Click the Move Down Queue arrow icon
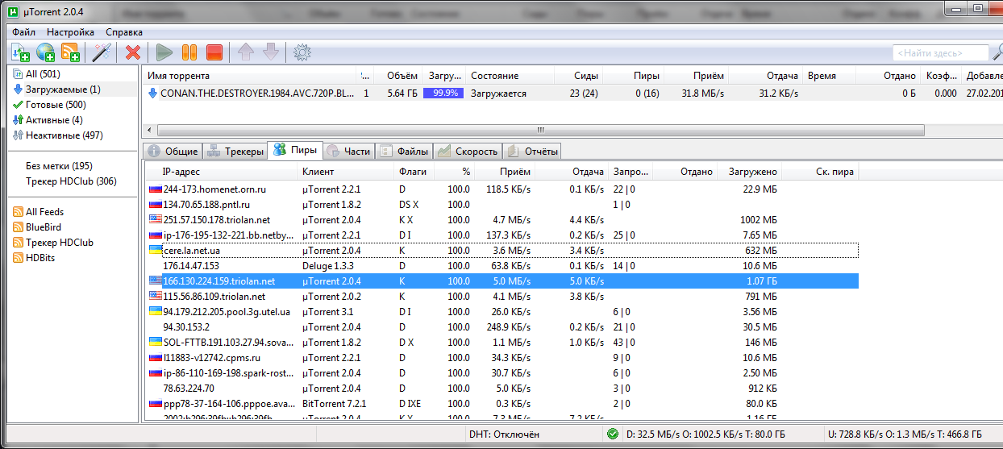 click(x=271, y=52)
